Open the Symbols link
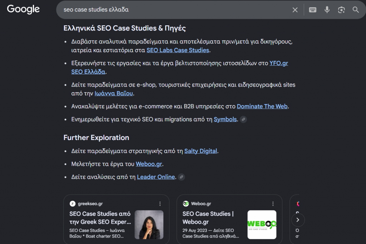Screen dimensions: 366x244 [x=225, y=119]
